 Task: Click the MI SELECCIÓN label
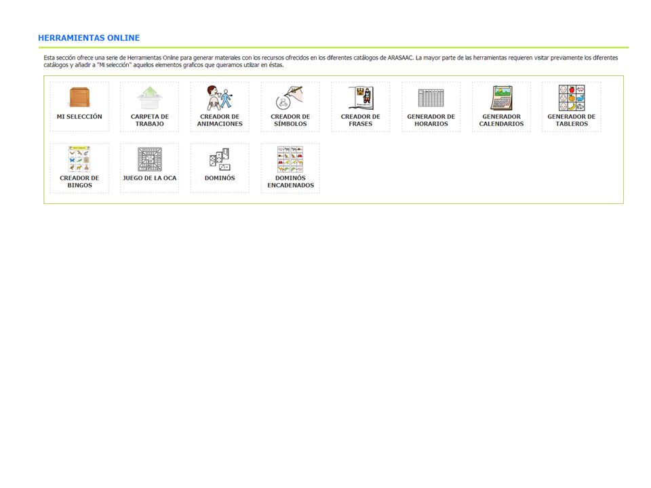point(79,117)
